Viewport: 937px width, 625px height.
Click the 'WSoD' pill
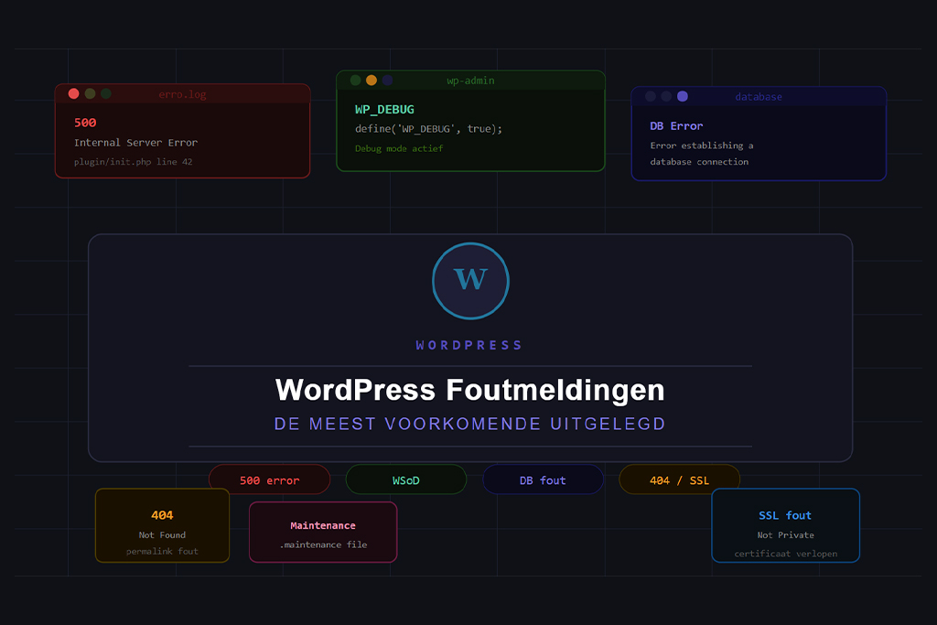click(405, 480)
